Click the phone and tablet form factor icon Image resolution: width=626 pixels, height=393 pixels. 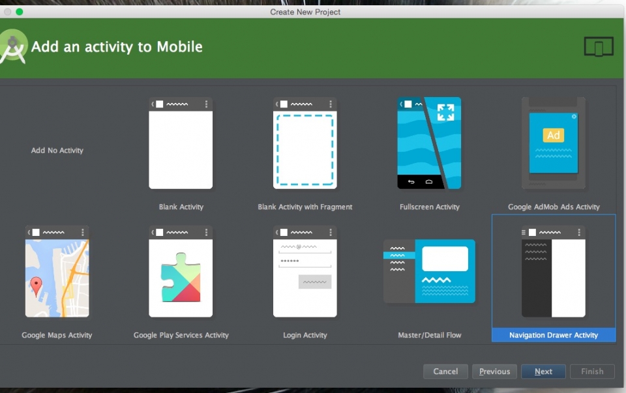(x=599, y=47)
